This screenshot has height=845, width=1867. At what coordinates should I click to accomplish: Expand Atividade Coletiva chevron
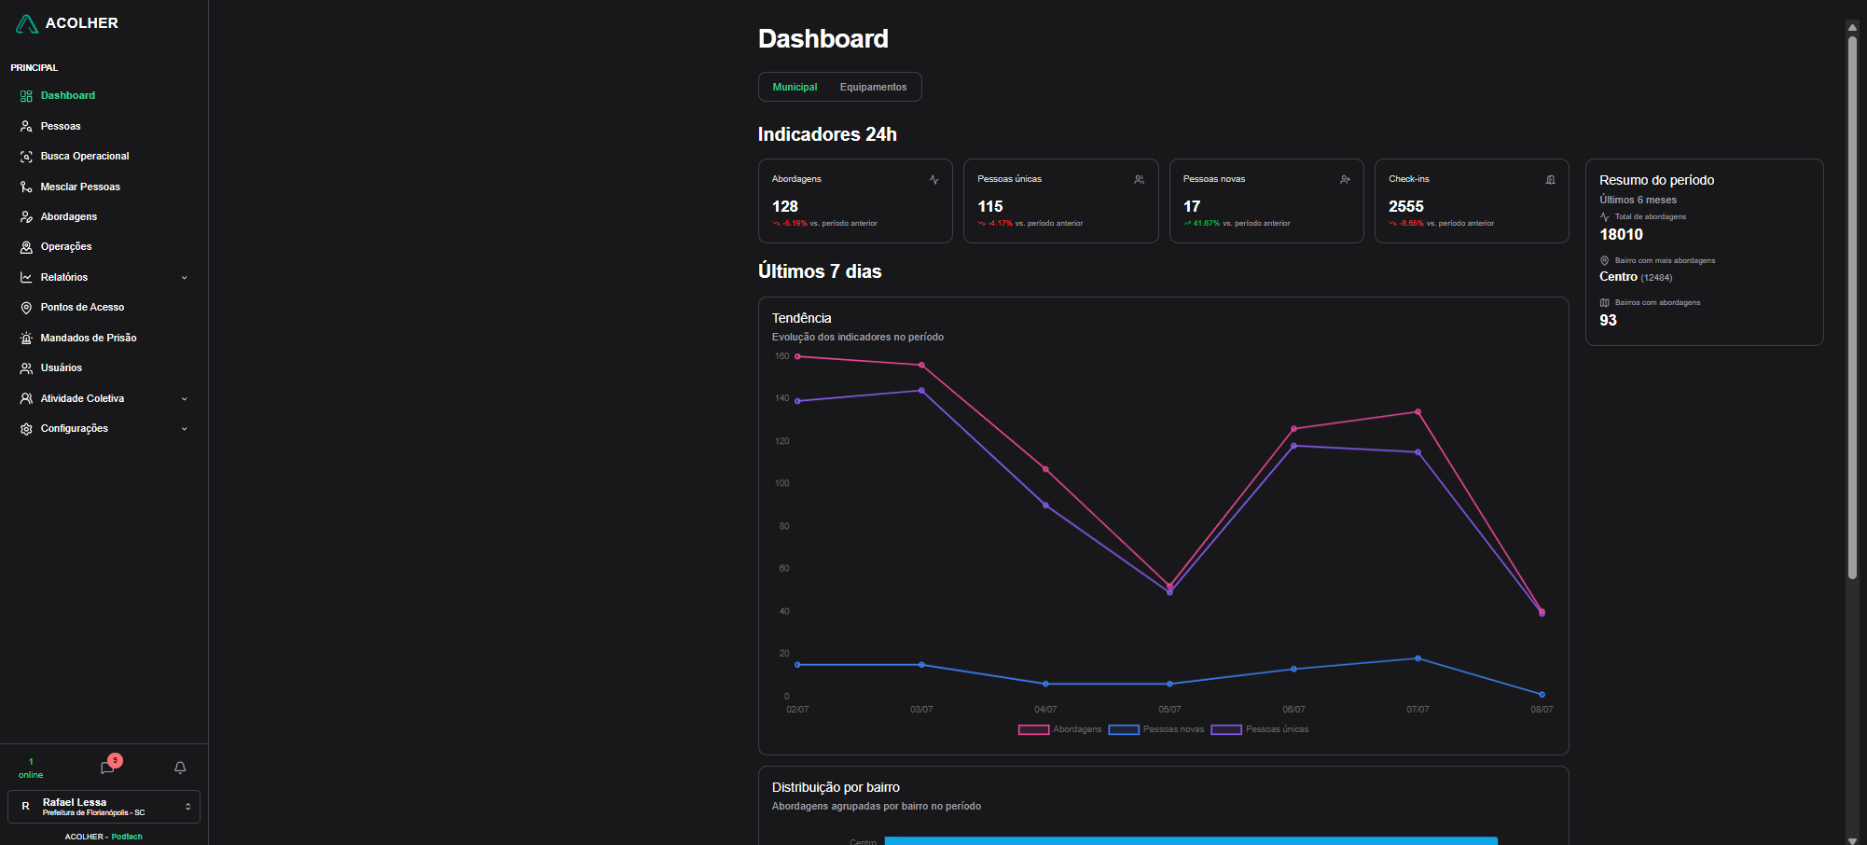184,399
